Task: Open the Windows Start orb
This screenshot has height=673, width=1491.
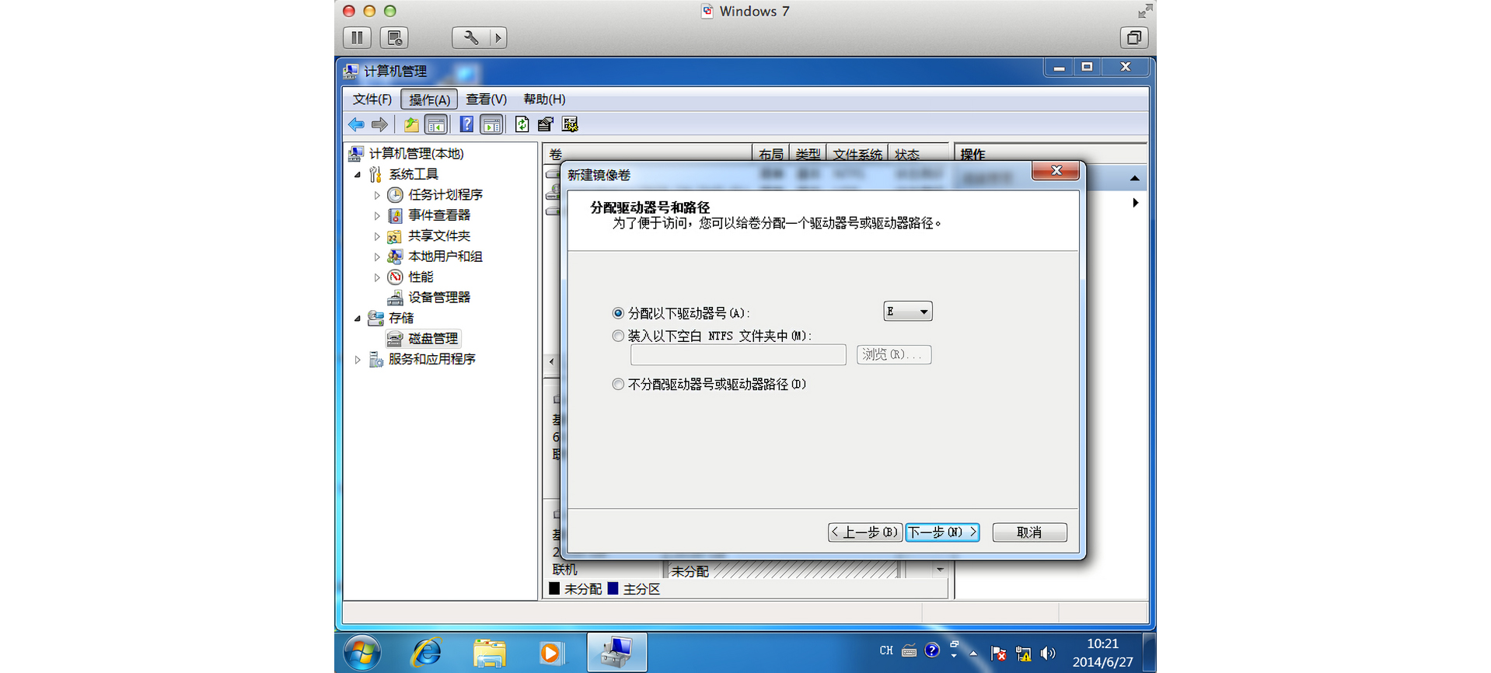Action: 362,653
